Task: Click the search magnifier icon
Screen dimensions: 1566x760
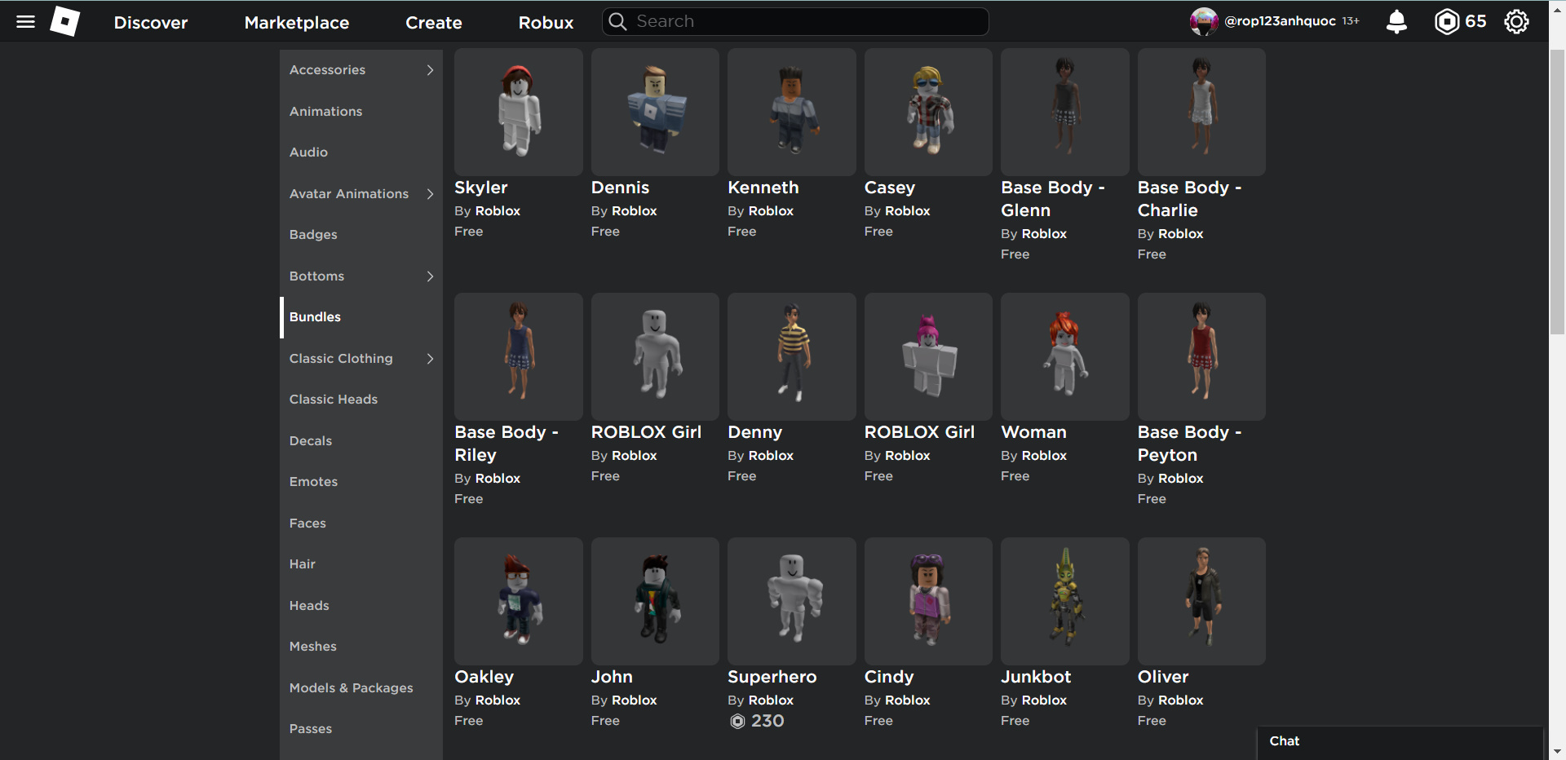Action: pyautogui.click(x=618, y=22)
